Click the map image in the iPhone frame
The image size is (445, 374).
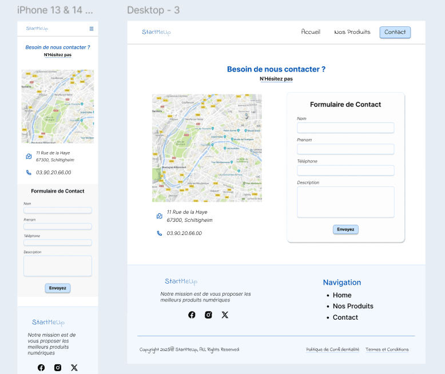coord(58,106)
